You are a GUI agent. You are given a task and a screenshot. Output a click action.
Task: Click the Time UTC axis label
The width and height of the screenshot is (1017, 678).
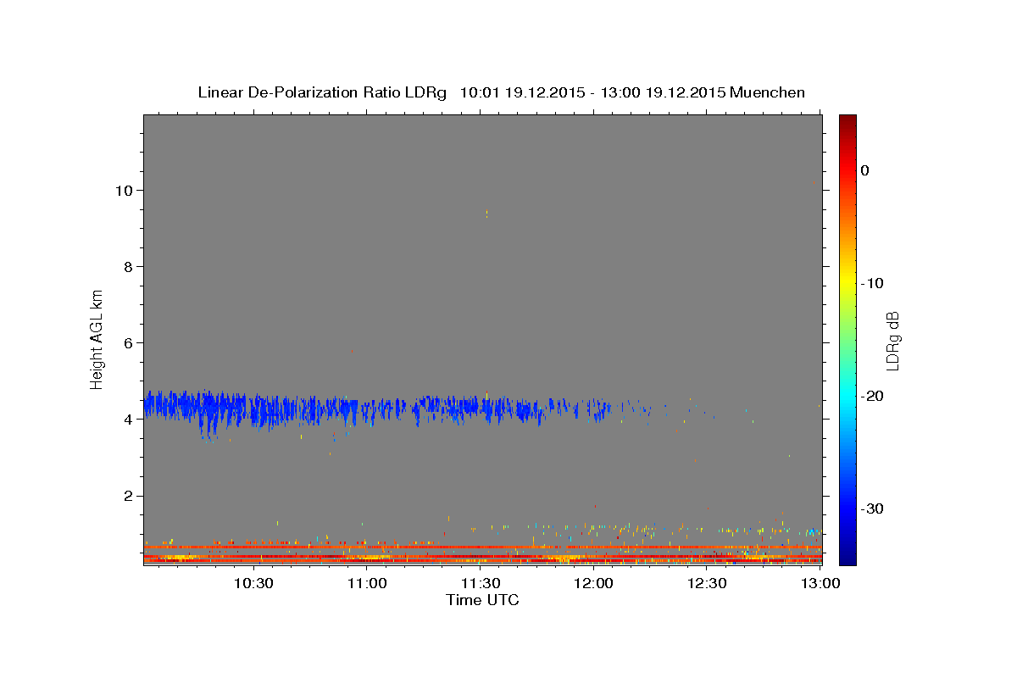point(482,600)
